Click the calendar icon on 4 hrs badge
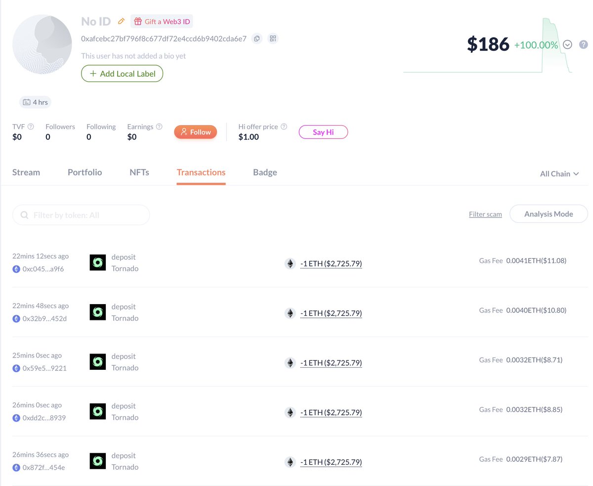This screenshot has height=486, width=593. pyautogui.click(x=27, y=102)
